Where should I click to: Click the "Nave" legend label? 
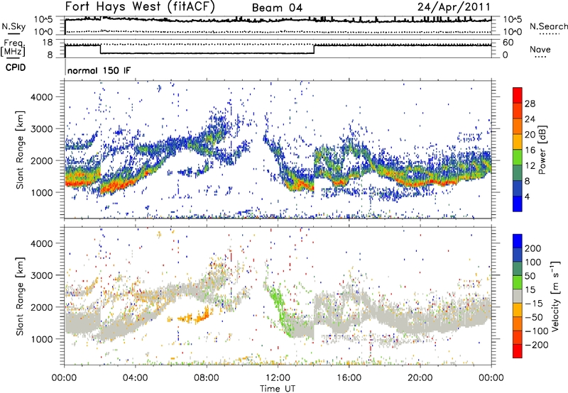(x=540, y=49)
